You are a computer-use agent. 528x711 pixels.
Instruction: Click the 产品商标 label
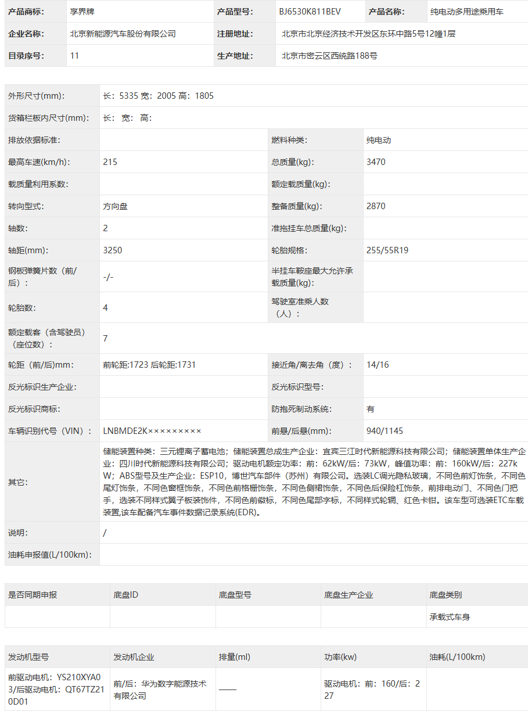[26, 12]
